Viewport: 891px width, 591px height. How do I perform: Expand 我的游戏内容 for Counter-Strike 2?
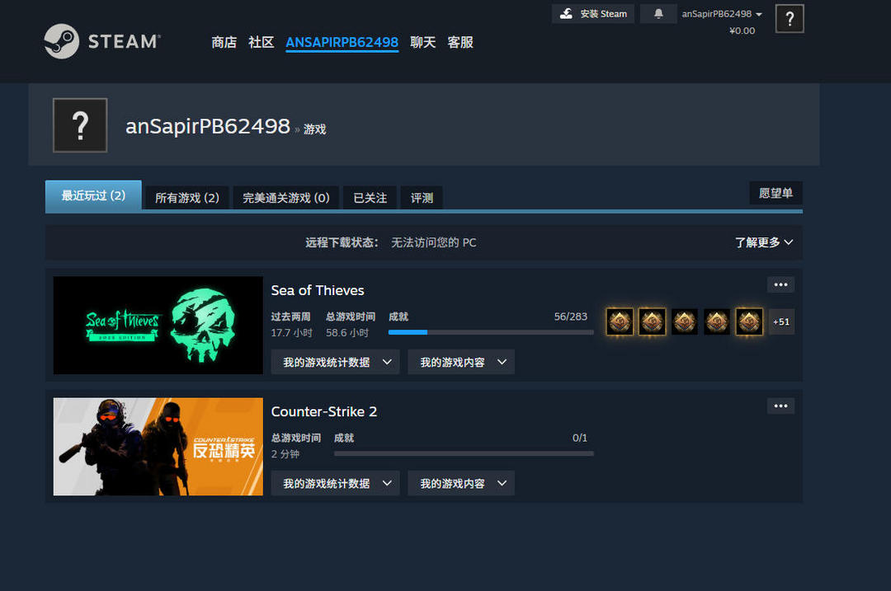(x=461, y=483)
